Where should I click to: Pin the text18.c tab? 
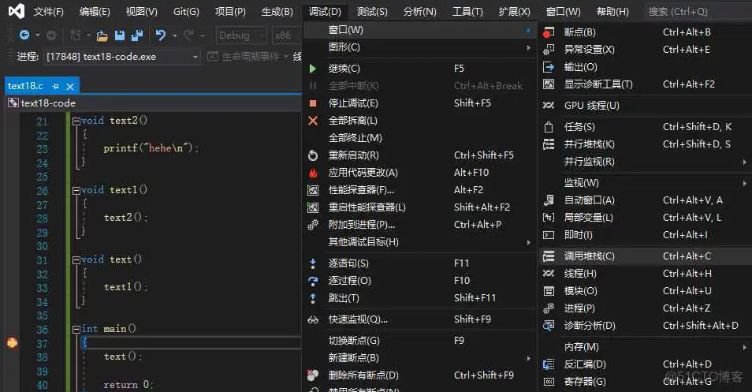pyautogui.click(x=56, y=86)
